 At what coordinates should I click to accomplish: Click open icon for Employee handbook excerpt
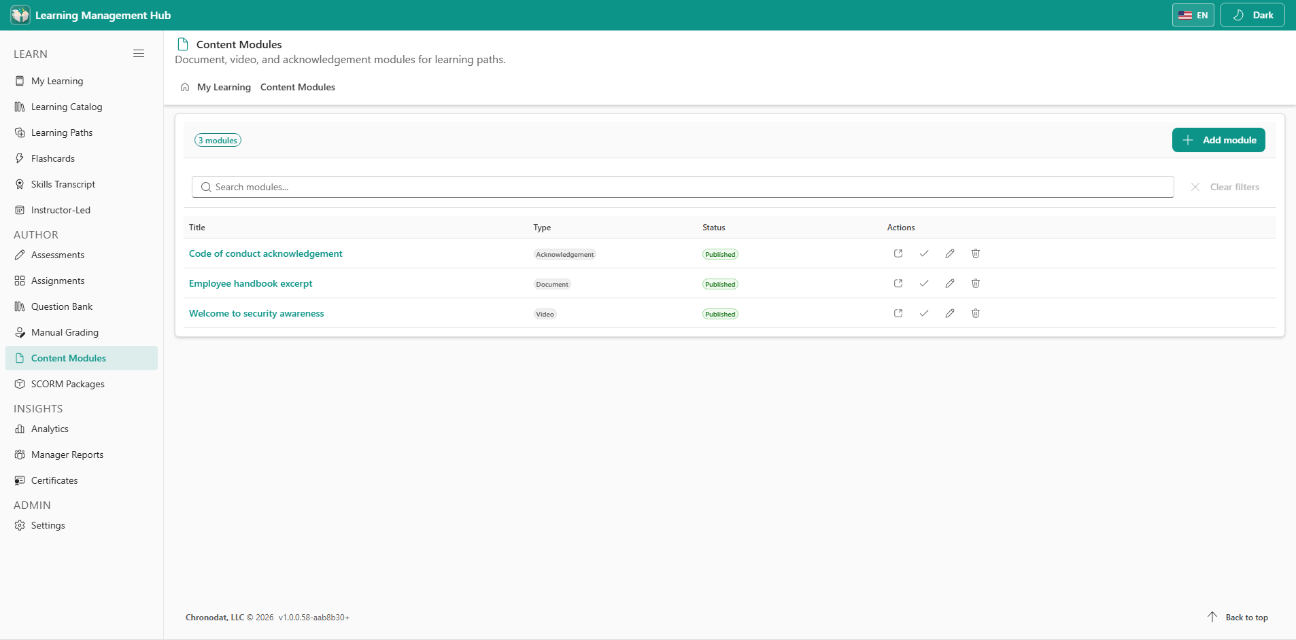(898, 283)
